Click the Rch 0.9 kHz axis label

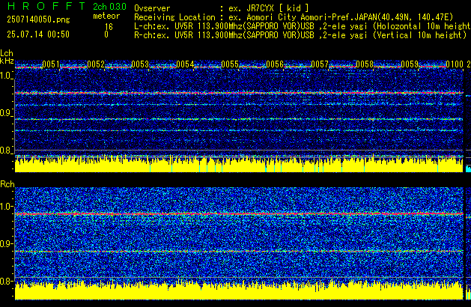point(6,243)
